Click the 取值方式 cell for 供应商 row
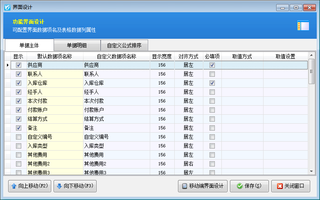Screen dimensions: 320x200 tap(242, 65)
